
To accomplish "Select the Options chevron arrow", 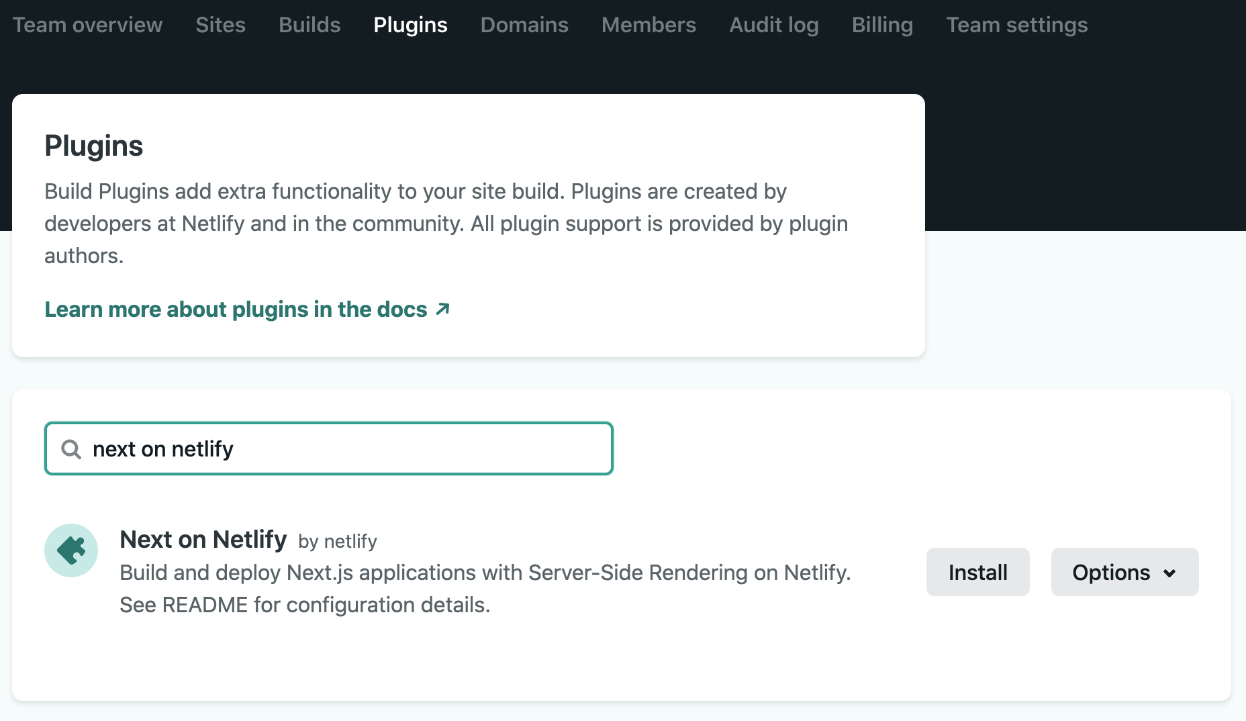I will click(1171, 573).
